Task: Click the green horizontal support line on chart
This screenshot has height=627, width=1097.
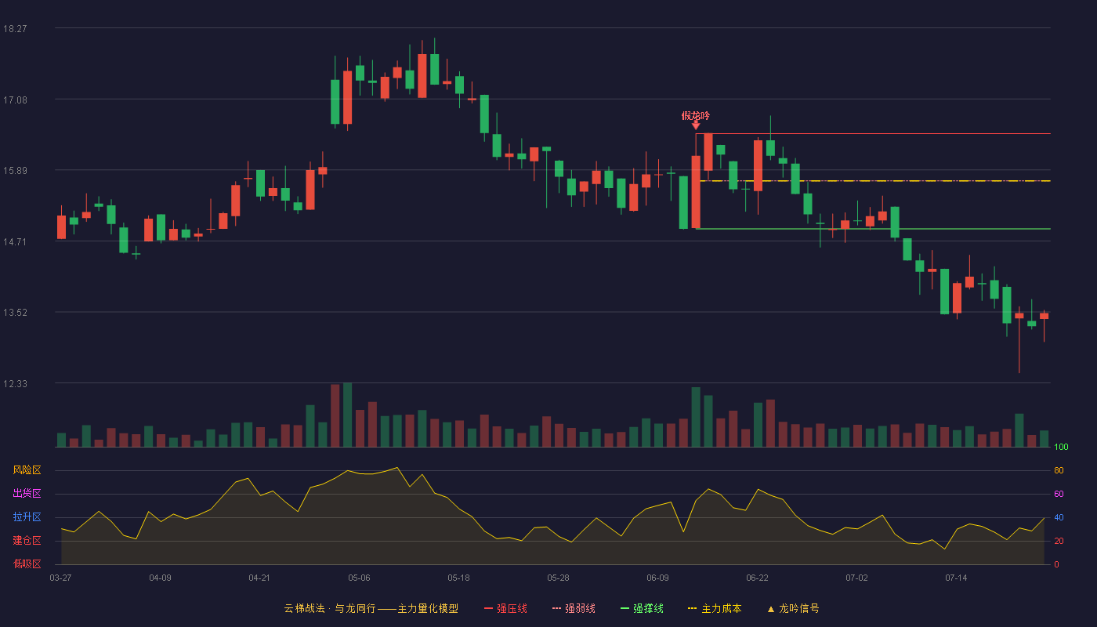Action: click(x=873, y=229)
